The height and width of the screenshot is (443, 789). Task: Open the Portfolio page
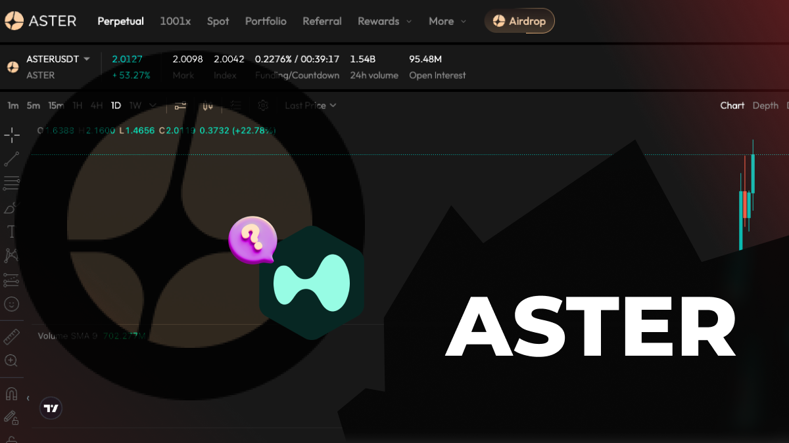click(266, 21)
